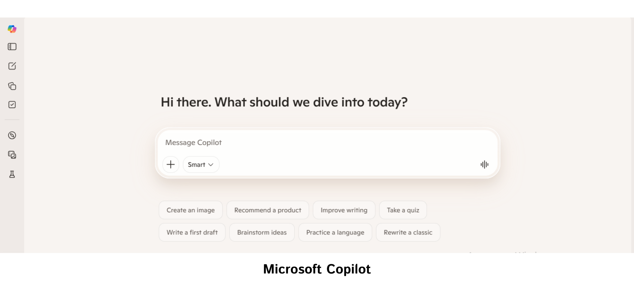Select the Create an image suggestion
Viewport: 634px width, 290px height.
coord(191,210)
